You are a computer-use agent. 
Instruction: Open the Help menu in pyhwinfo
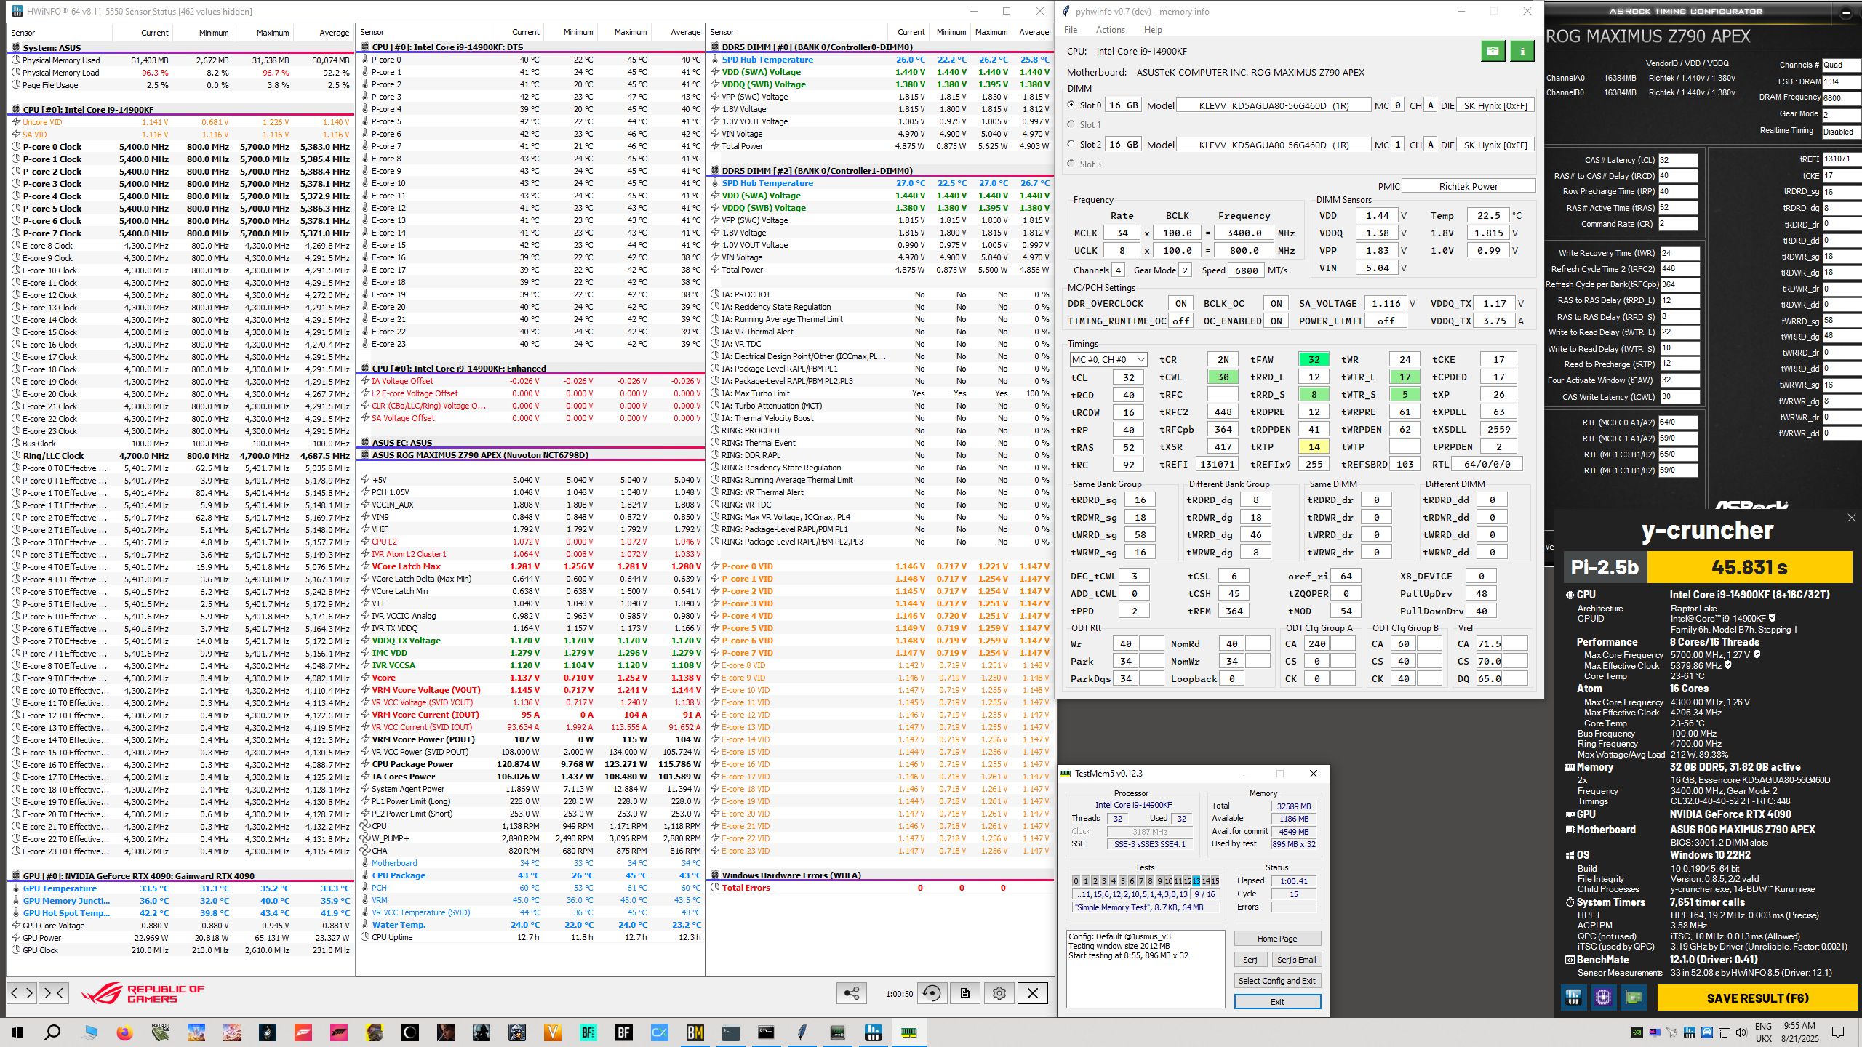[1153, 30]
